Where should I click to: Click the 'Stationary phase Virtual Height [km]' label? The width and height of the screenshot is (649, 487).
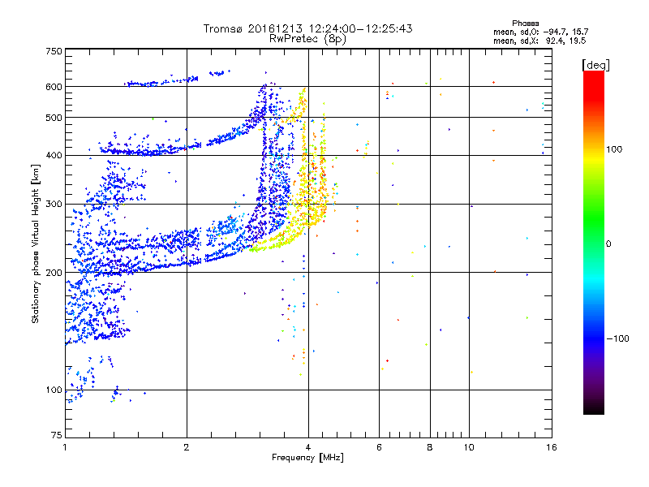coord(35,243)
